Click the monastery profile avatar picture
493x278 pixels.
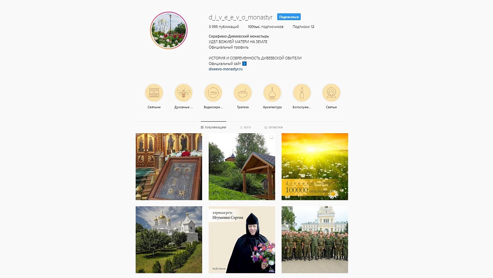[169, 30]
